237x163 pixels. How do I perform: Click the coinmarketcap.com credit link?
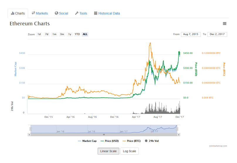(x=218, y=146)
